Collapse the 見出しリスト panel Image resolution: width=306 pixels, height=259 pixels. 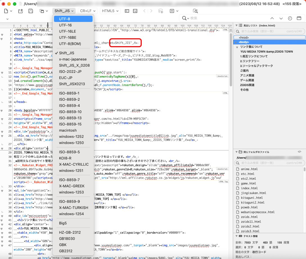(x=237, y=25)
